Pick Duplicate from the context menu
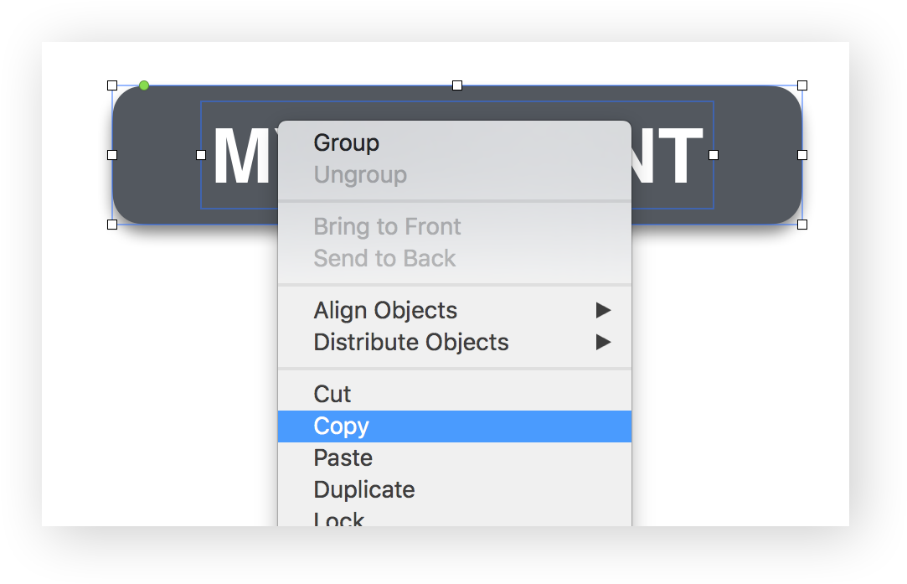Screen dimensions: 907x584 click(363, 490)
